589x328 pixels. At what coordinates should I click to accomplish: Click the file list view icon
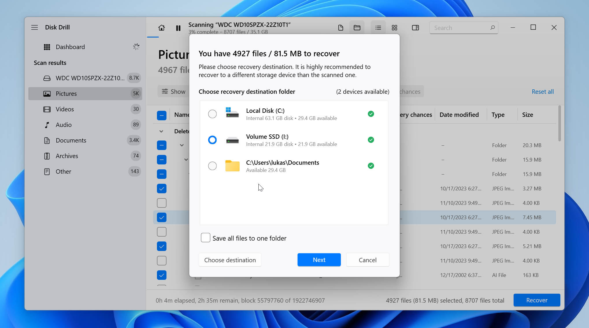[x=378, y=27]
